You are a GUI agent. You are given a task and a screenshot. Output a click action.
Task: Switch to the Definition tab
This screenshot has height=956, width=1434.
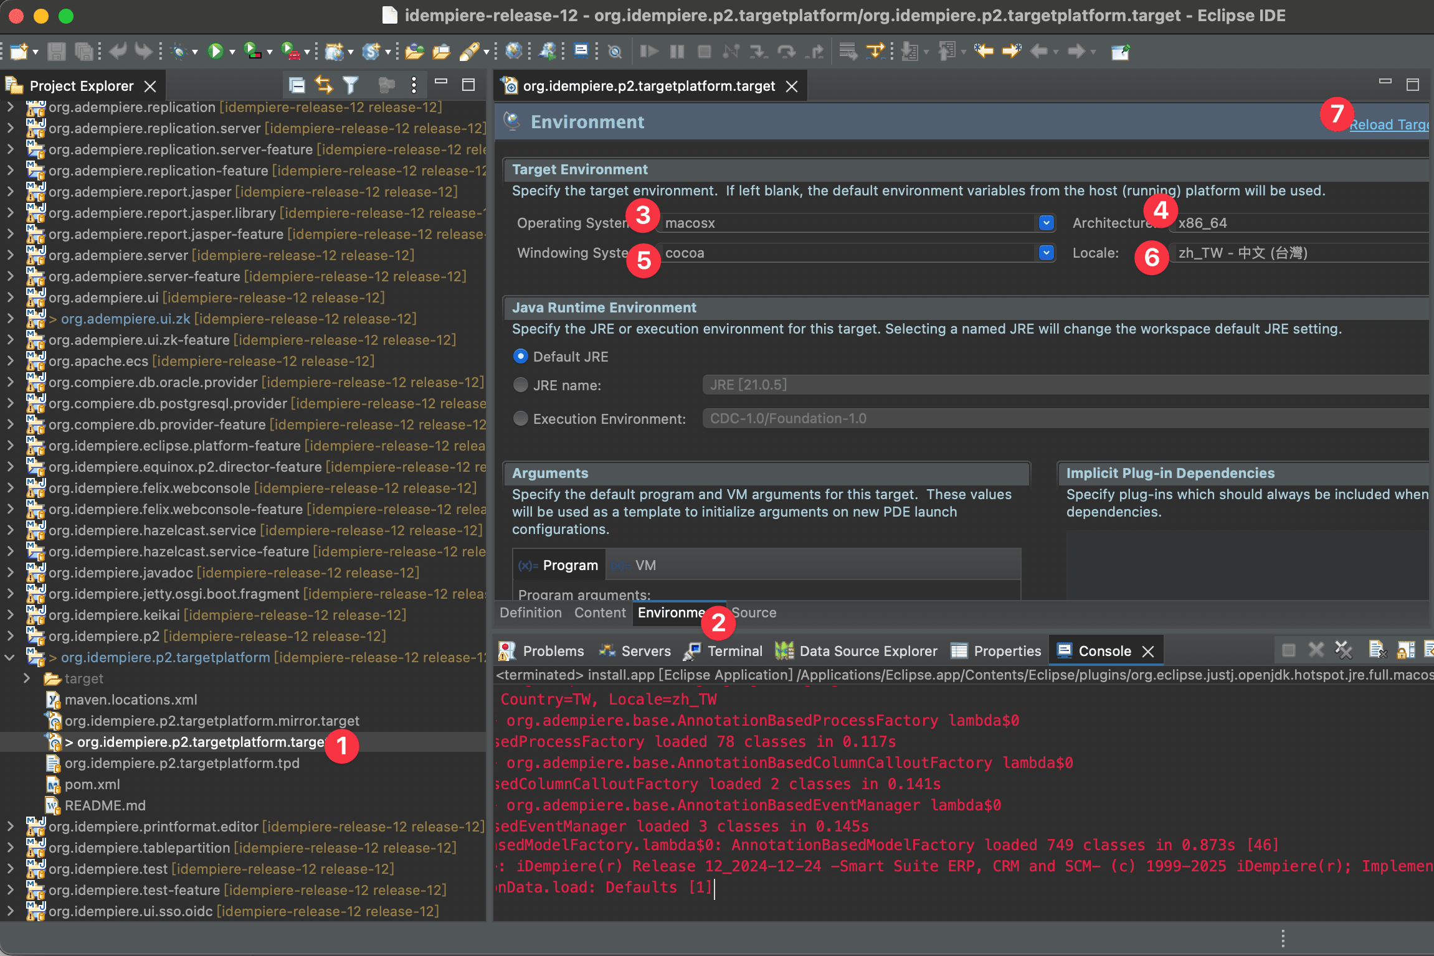tap(531, 612)
